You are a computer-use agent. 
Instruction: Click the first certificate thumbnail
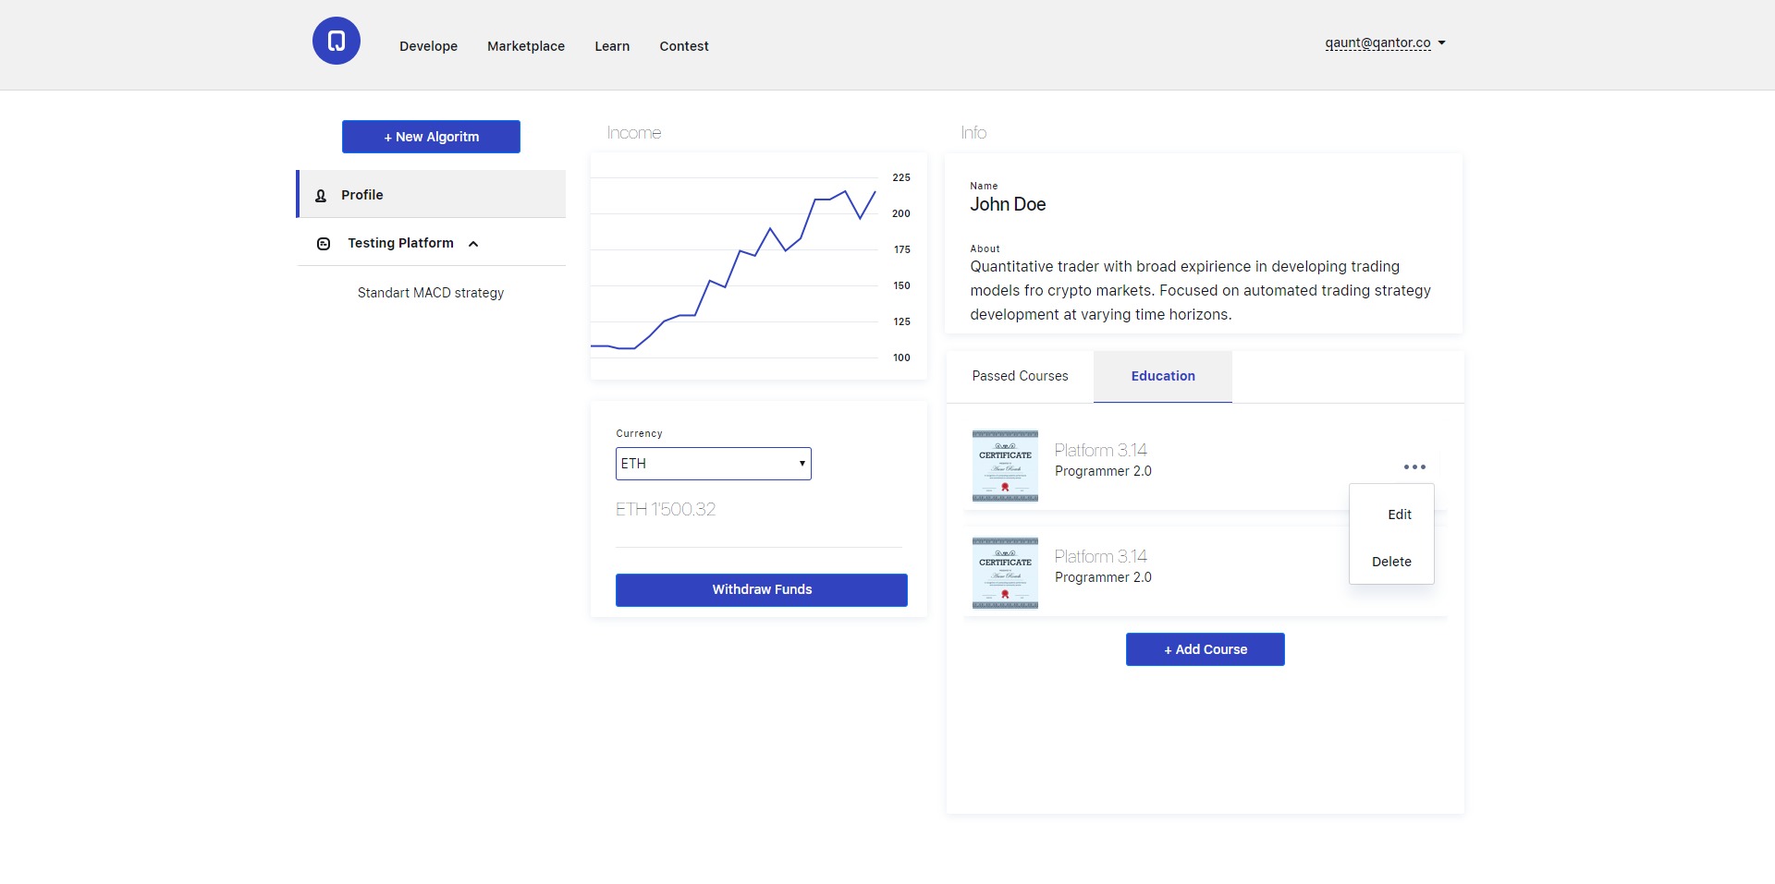click(x=1005, y=466)
